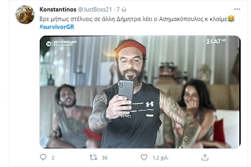The image size is (251, 167).
Task: Visit the @JustBoss21 handle
Action: tap(95, 10)
